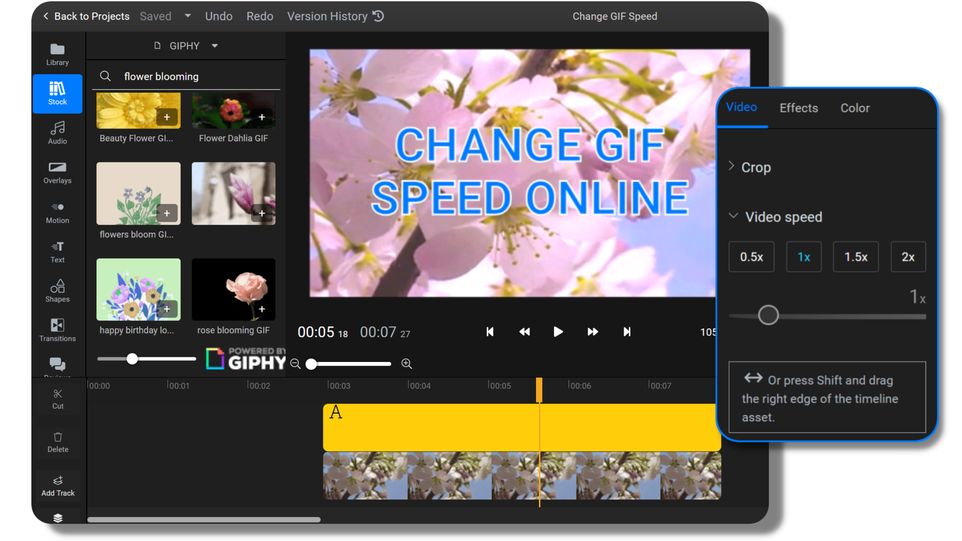This screenshot has width=962, height=541.
Task: Open the Transitions panel
Action: pyautogui.click(x=57, y=330)
